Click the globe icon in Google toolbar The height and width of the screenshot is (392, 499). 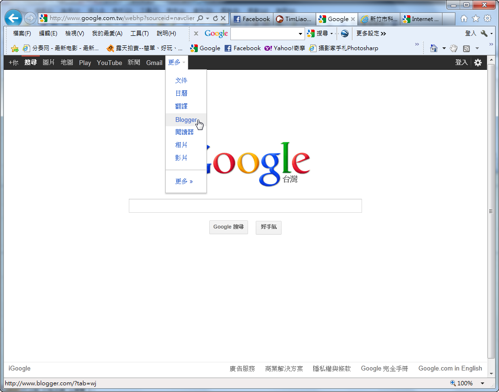click(x=345, y=33)
